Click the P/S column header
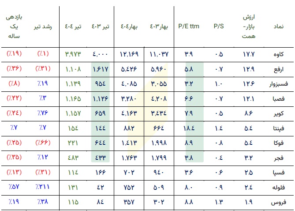Image resolution: width=295 pixels, height=211 pixels. 219,26
